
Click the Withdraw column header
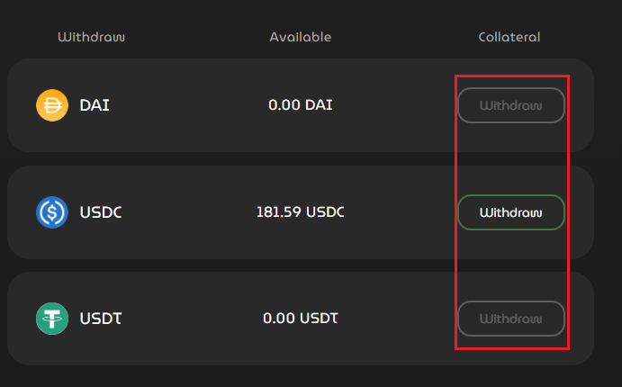pos(91,37)
